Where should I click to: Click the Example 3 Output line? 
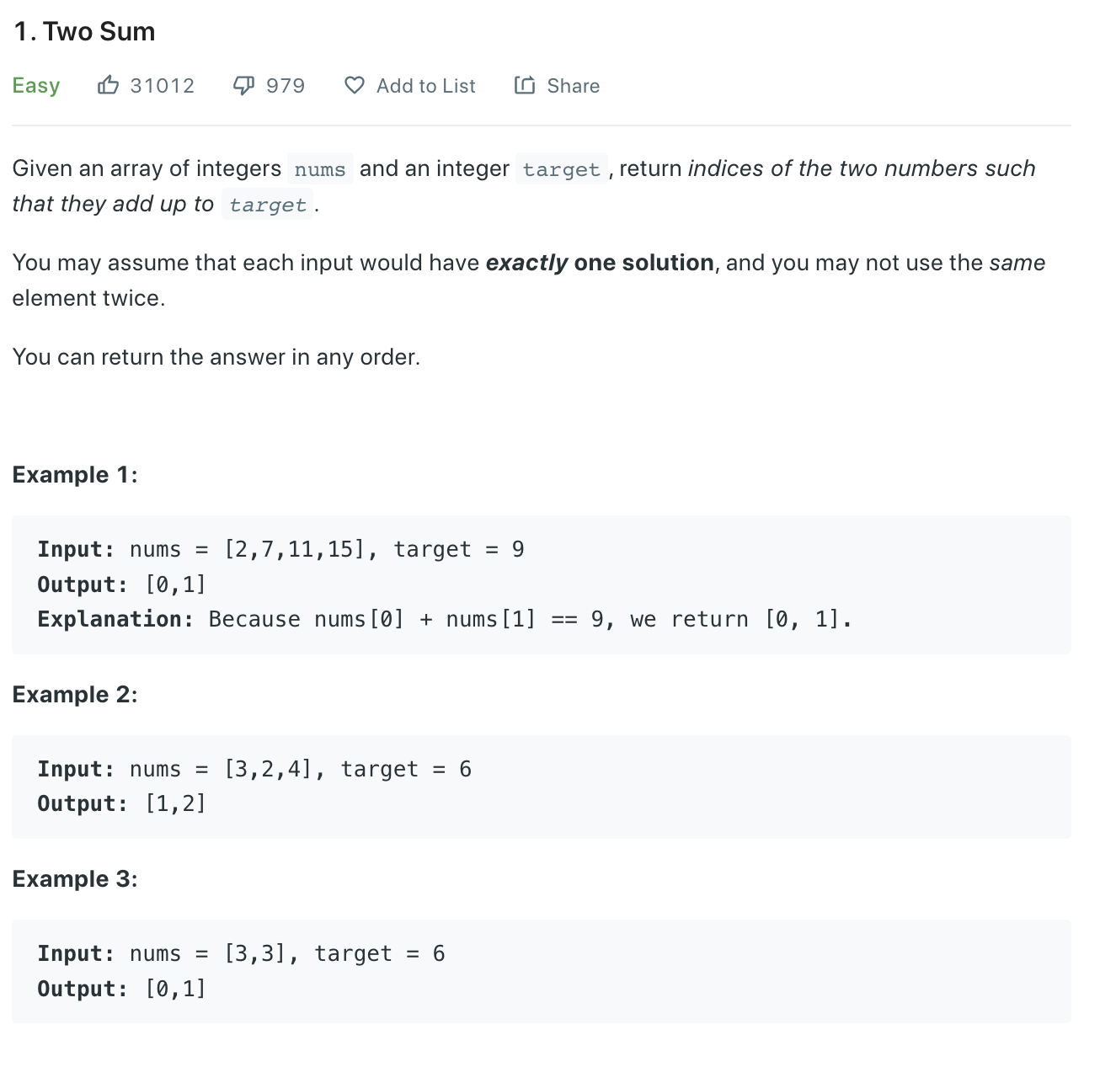point(121,989)
